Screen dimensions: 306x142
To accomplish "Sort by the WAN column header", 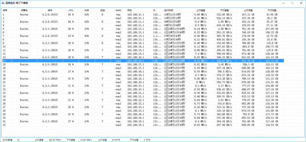I will 118,10.
